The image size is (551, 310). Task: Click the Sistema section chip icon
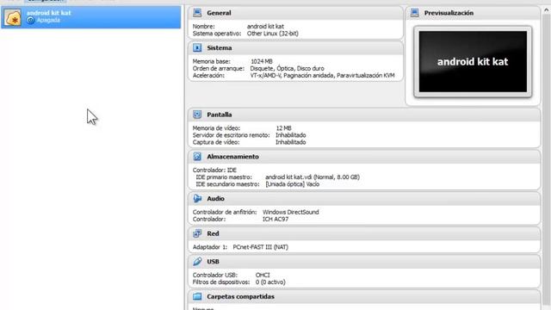coord(197,48)
